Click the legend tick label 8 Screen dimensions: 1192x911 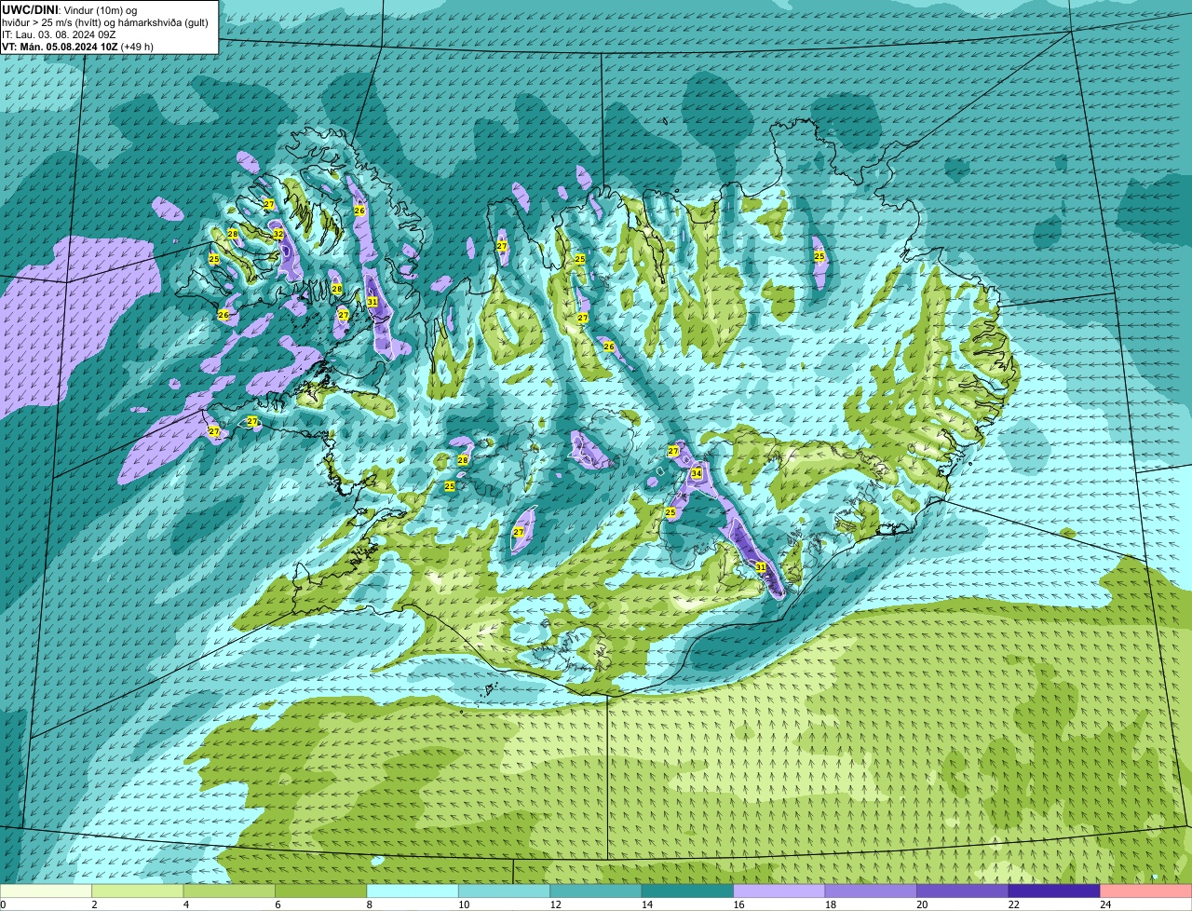369,904
